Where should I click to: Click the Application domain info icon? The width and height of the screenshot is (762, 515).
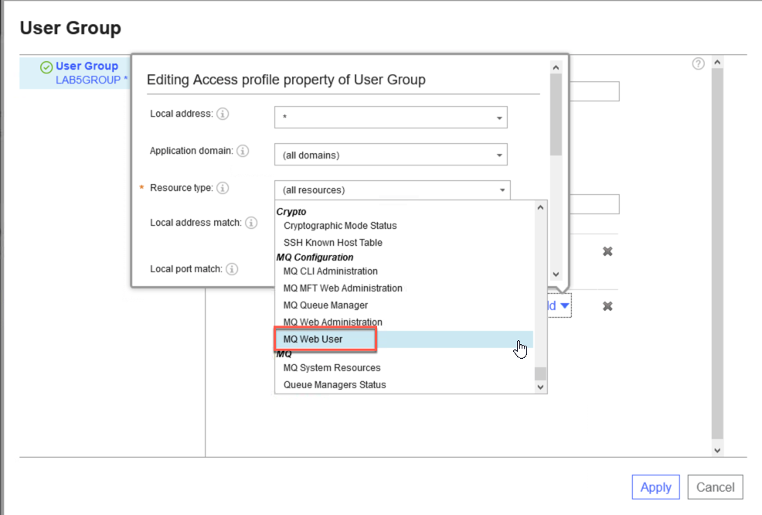(x=243, y=151)
